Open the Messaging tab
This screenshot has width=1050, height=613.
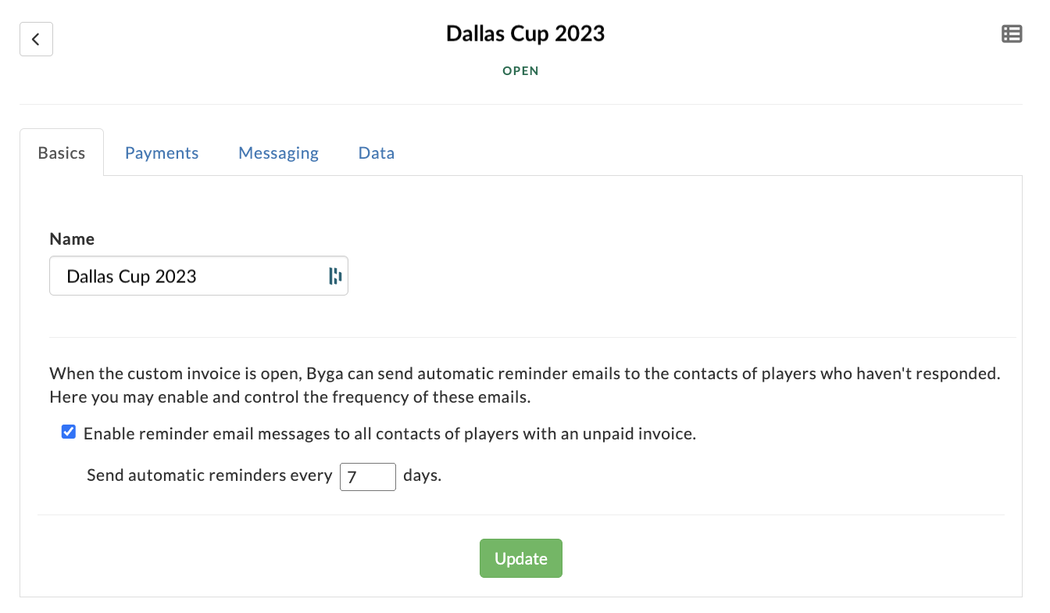tap(278, 153)
